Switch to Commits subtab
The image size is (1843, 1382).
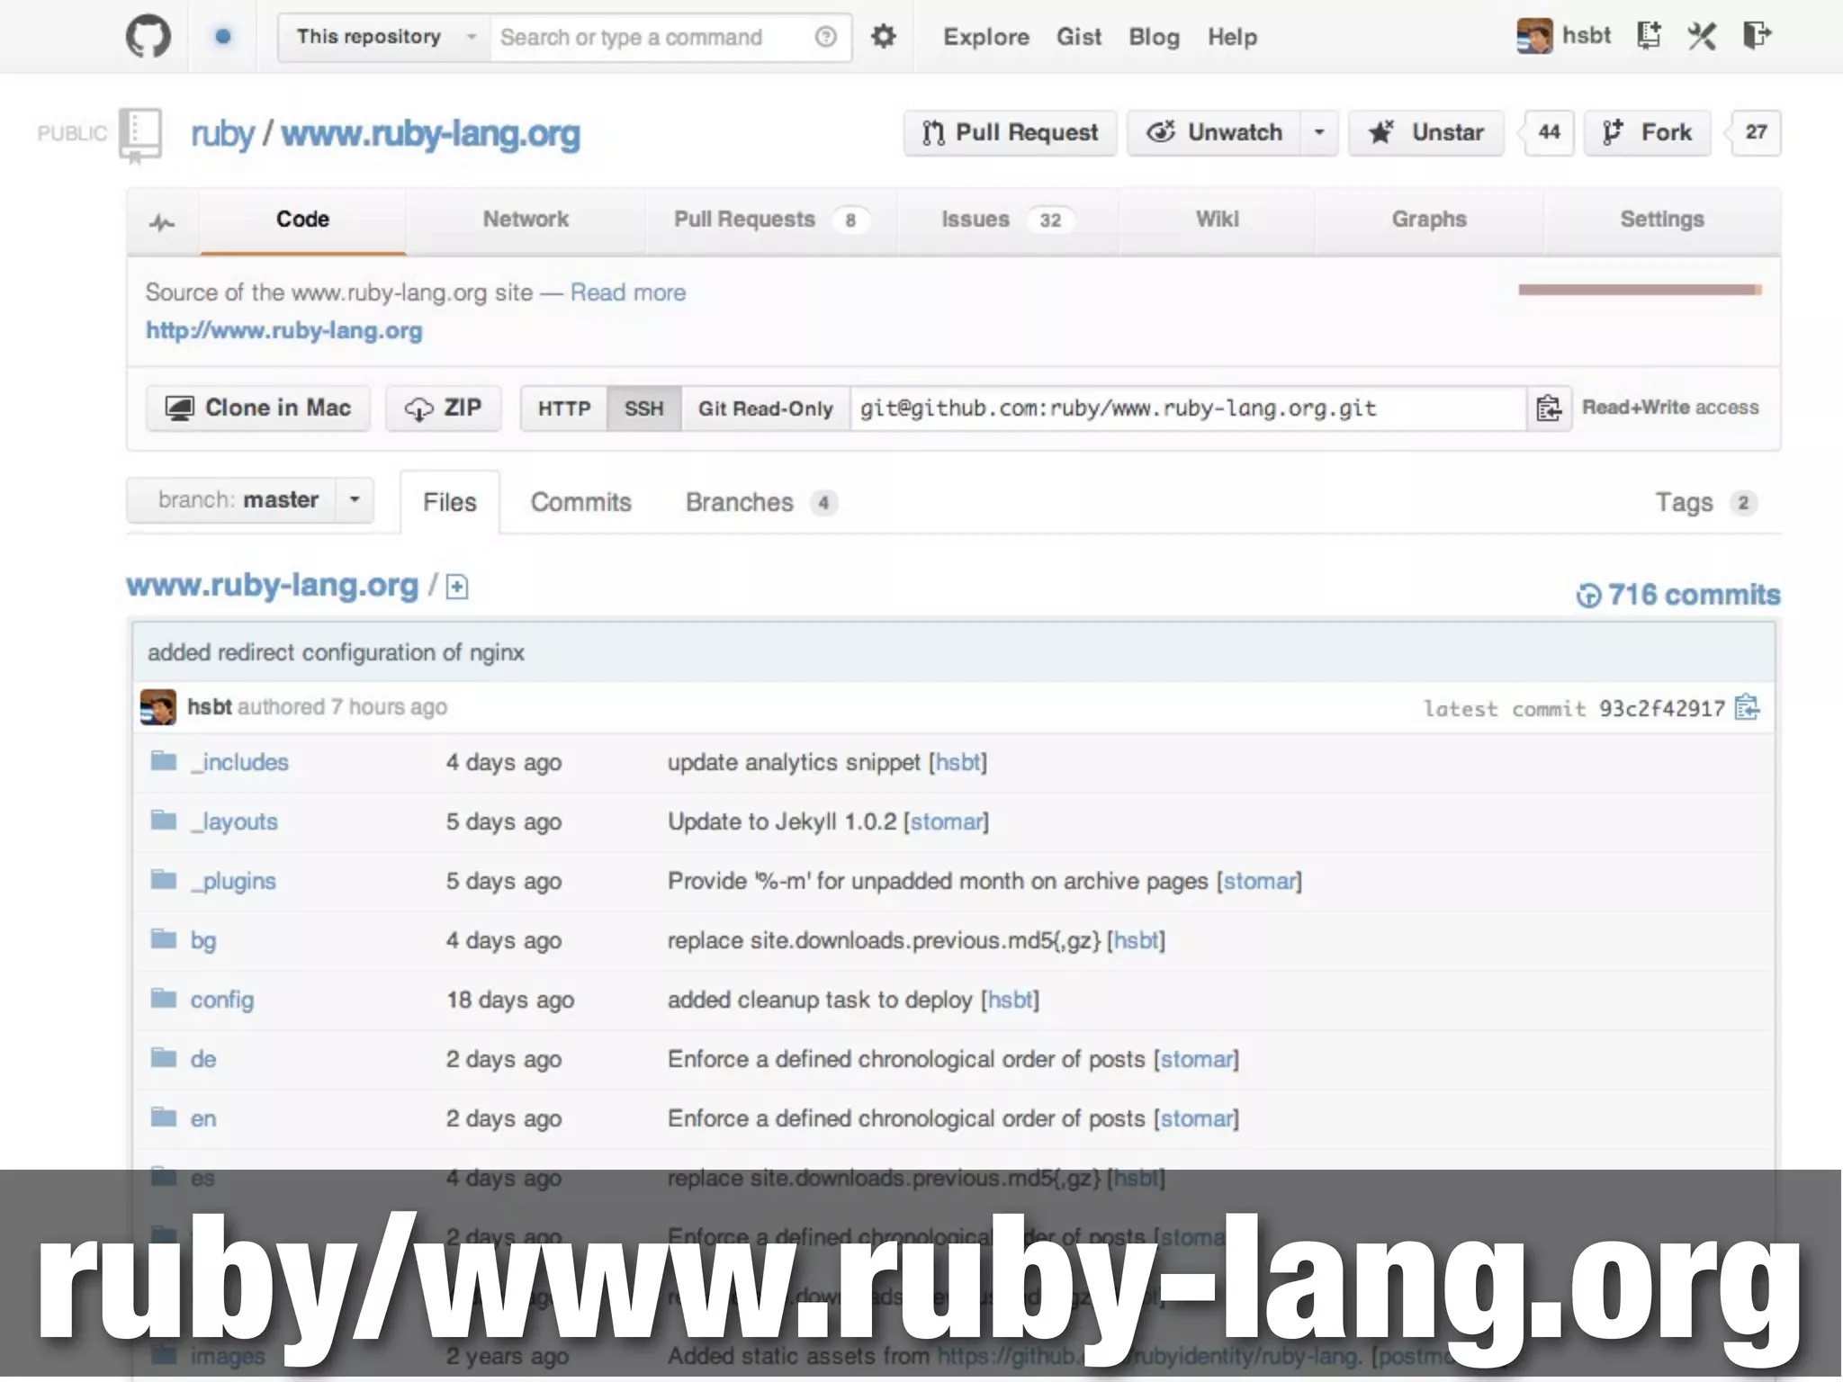pyautogui.click(x=581, y=502)
